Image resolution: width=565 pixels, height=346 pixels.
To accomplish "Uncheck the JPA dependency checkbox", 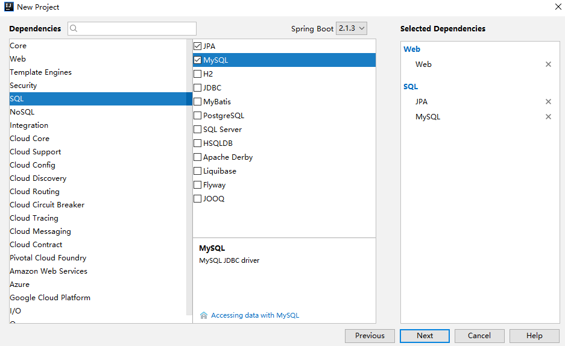I will (198, 46).
